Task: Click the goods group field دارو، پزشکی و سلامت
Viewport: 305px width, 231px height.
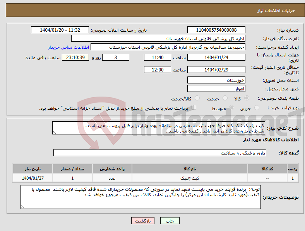Action: (x=160, y=153)
